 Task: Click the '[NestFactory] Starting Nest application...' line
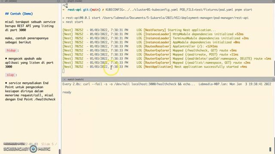tap(139, 30)
